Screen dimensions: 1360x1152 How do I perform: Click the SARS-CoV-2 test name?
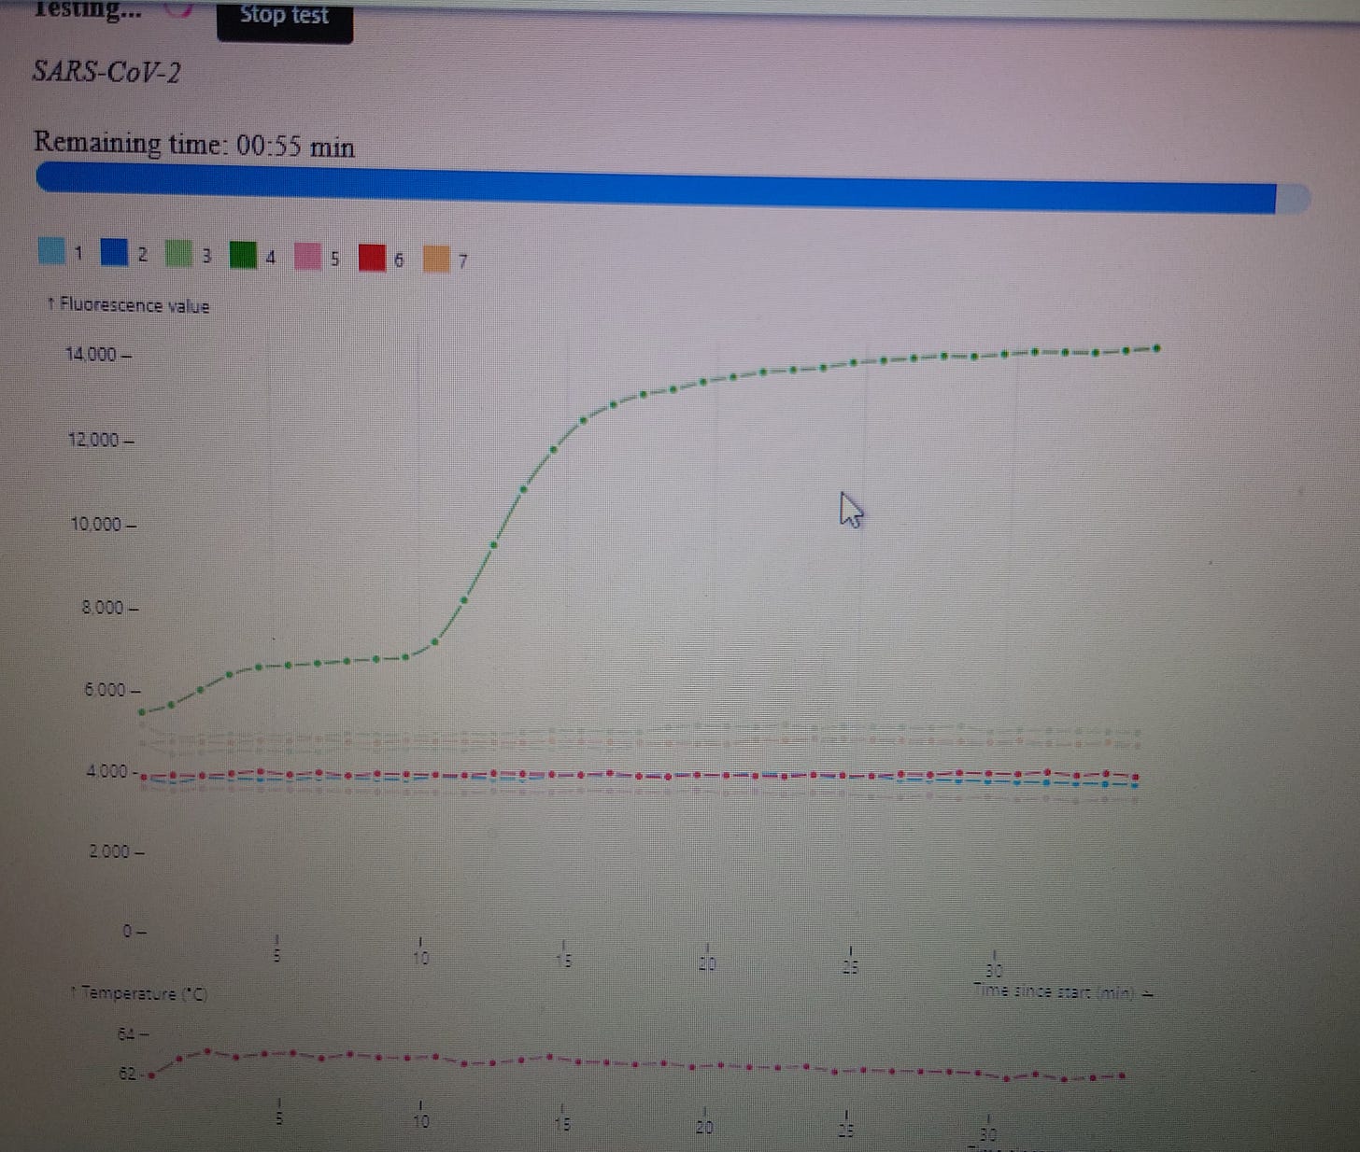[x=106, y=71]
